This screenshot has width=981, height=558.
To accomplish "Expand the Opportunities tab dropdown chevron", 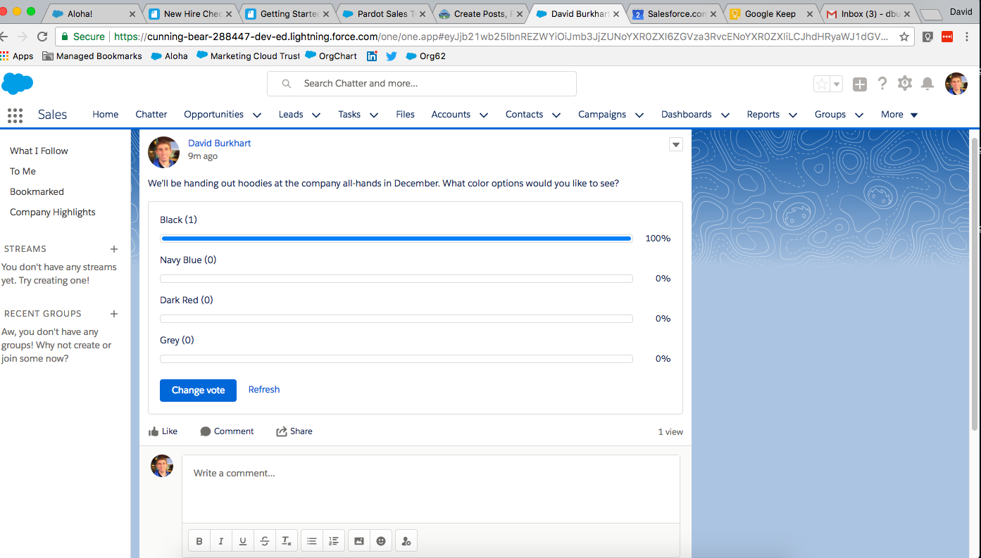I will [257, 115].
